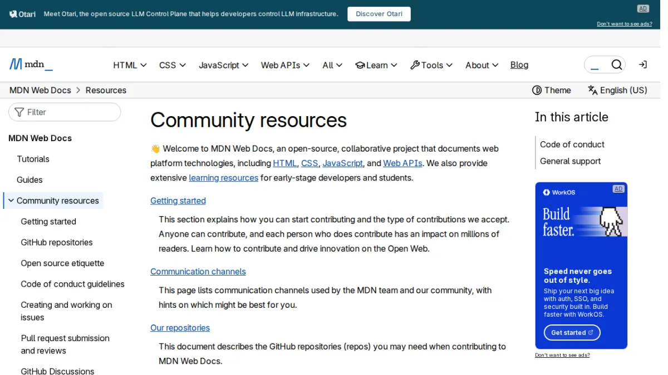This screenshot has width=668, height=375.
Task: Open Guides in the sidebar
Action: point(30,180)
